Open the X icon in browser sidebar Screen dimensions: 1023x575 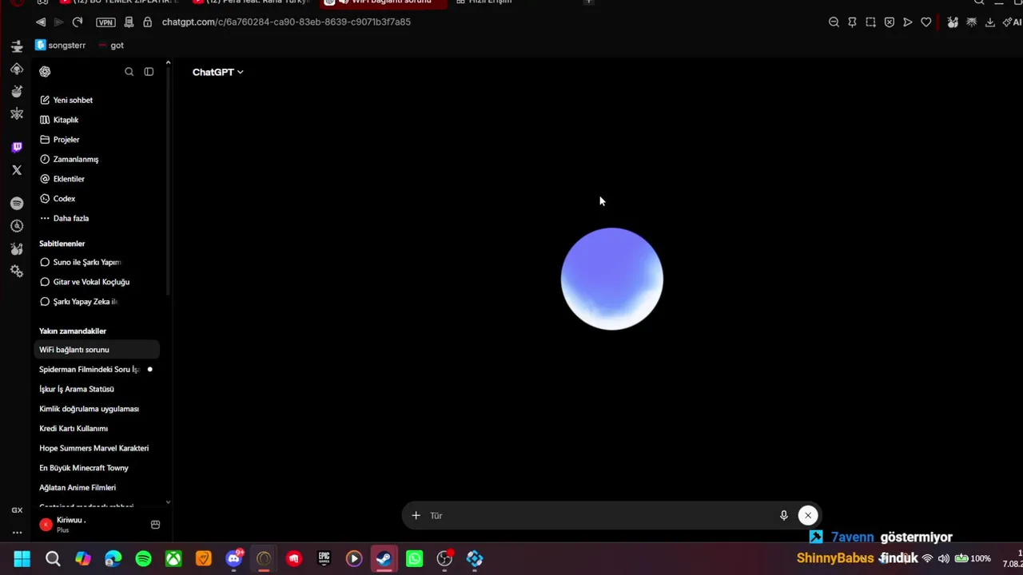pos(17,170)
